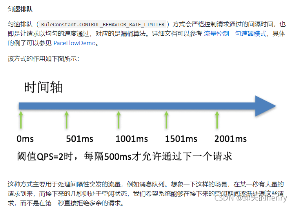The width and height of the screenshot is (293, 206).
Task: Click the 时间轴 diagram title
Action: [x=43, y=87]
